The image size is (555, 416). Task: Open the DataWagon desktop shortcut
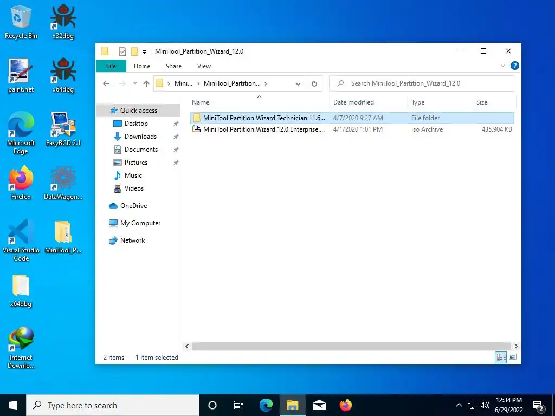63,183
